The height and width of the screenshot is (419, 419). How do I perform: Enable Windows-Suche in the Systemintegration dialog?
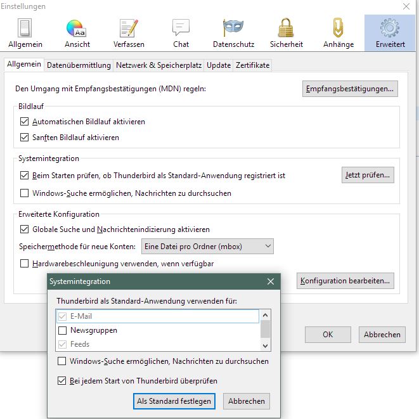[x=61, y=361]
